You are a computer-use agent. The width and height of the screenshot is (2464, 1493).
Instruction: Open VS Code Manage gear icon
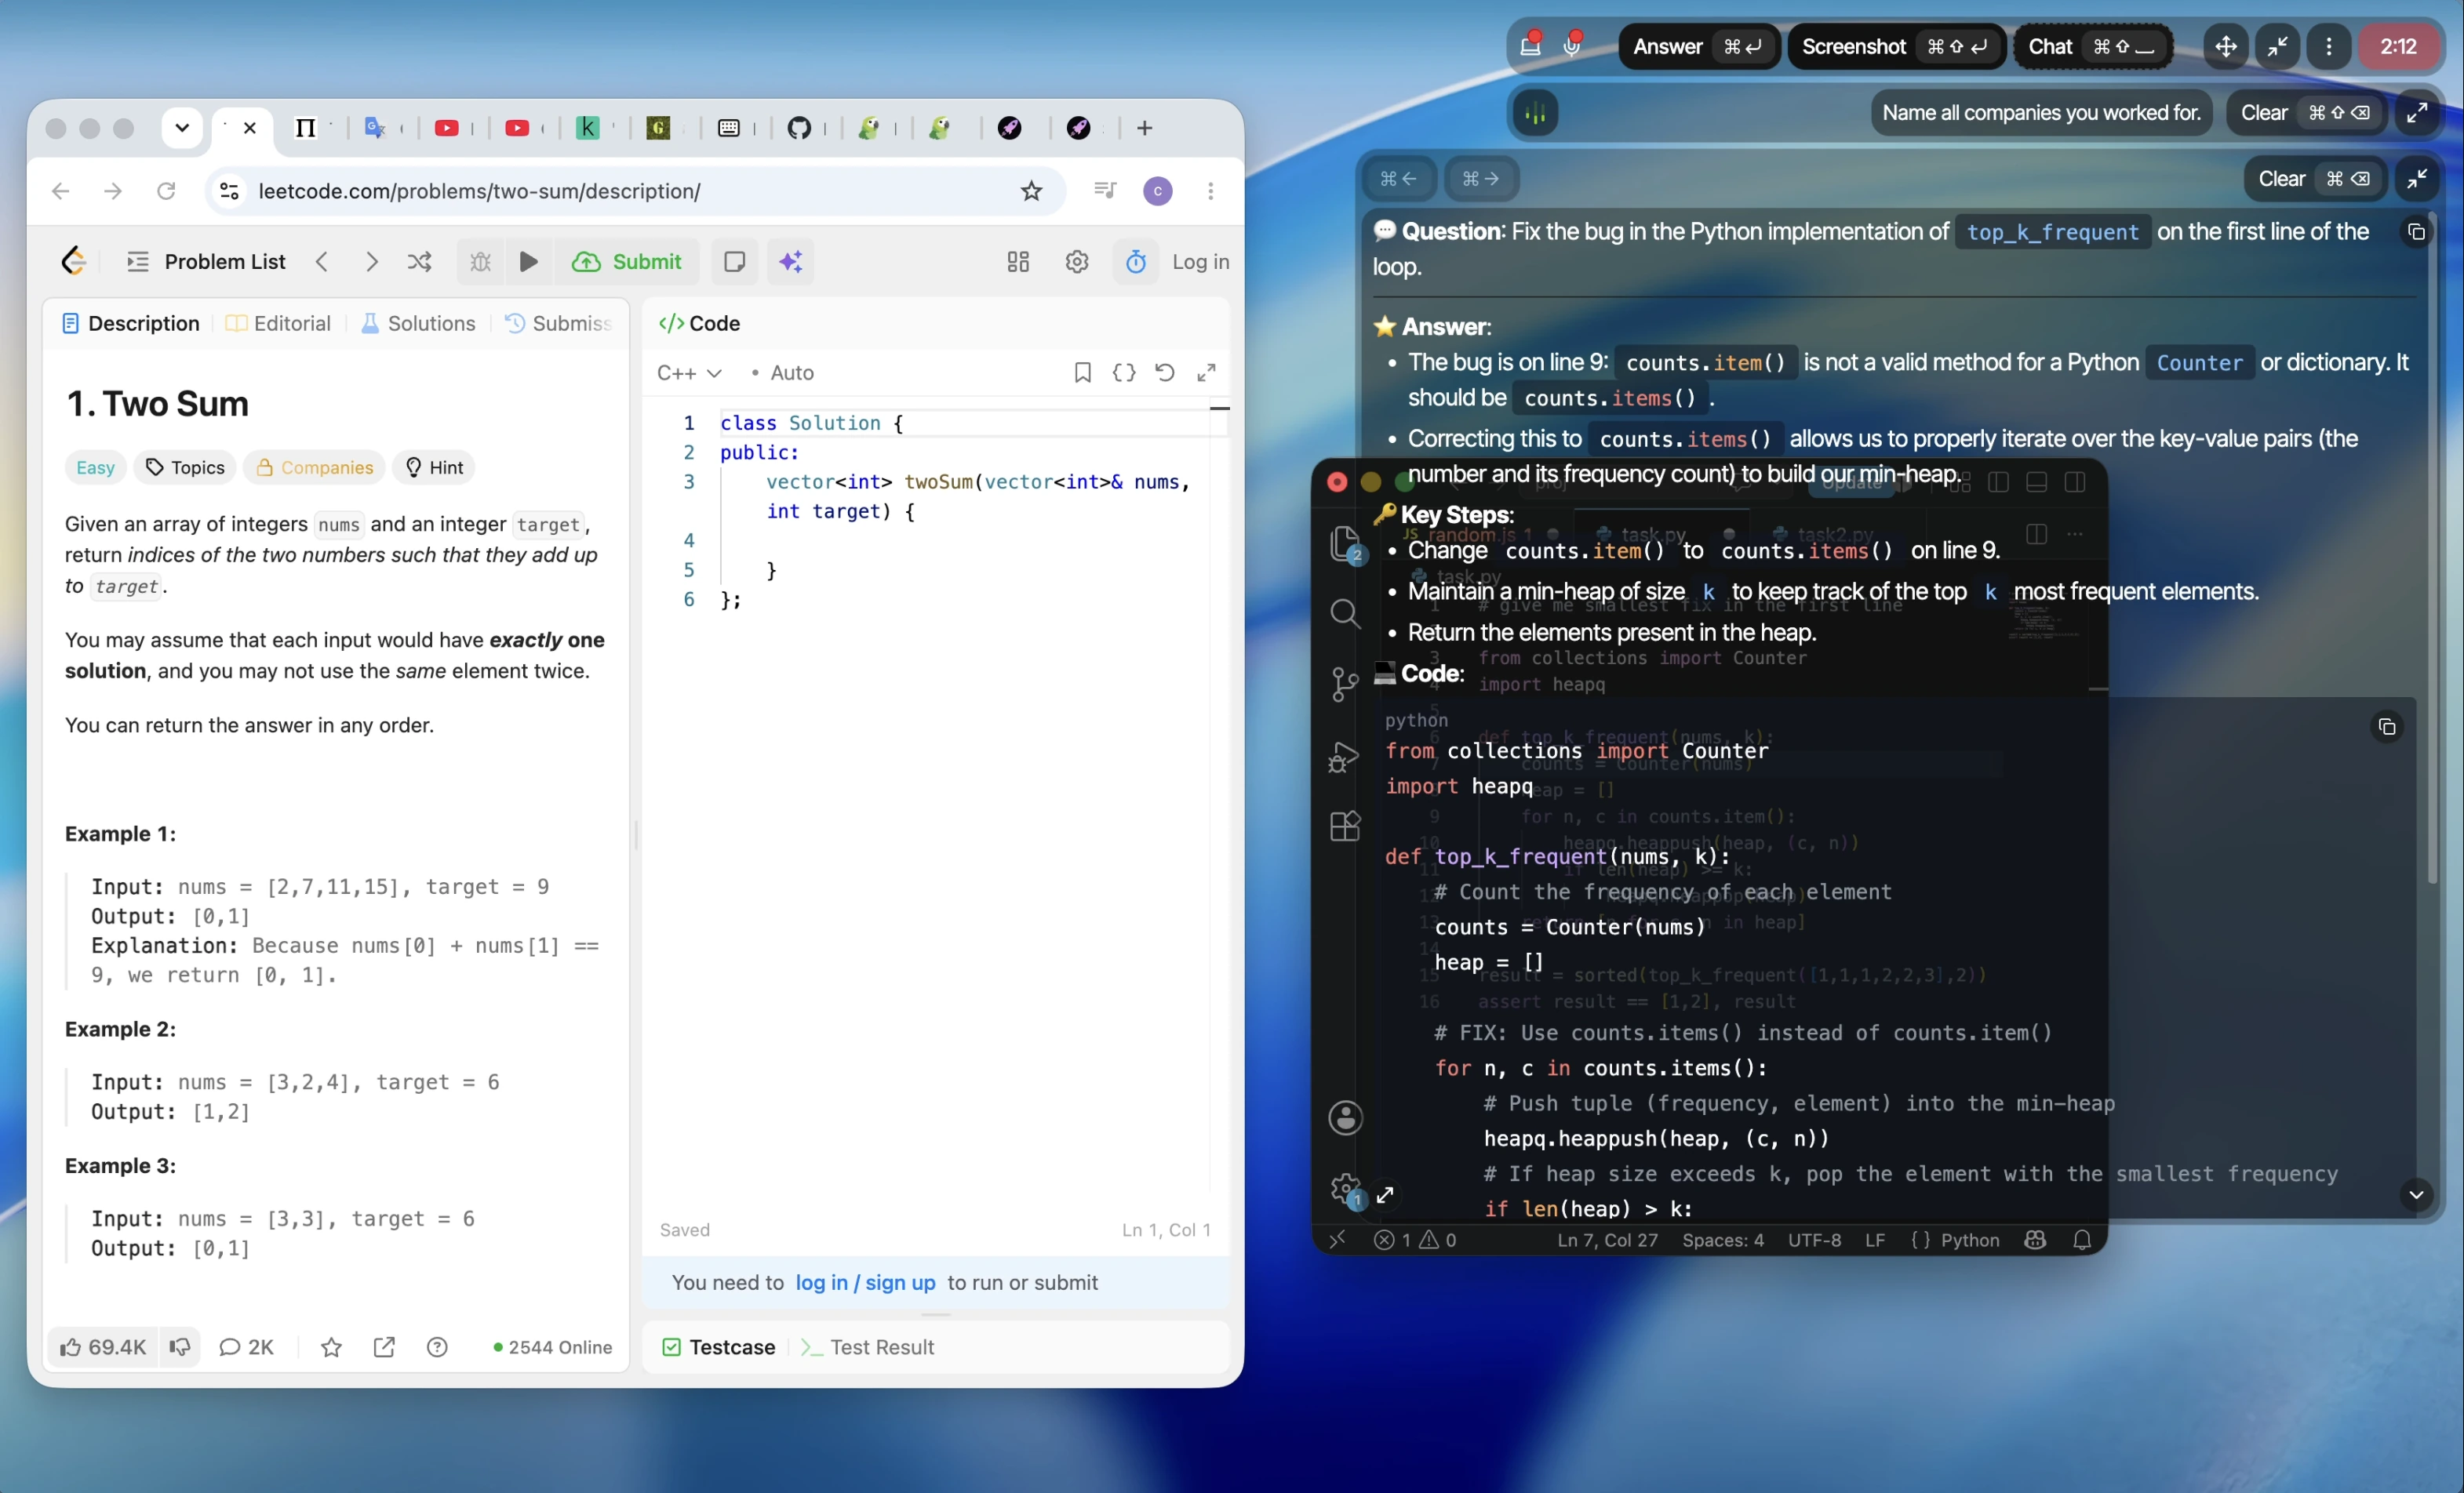pyautogui.click(x=1346, y=1190)
